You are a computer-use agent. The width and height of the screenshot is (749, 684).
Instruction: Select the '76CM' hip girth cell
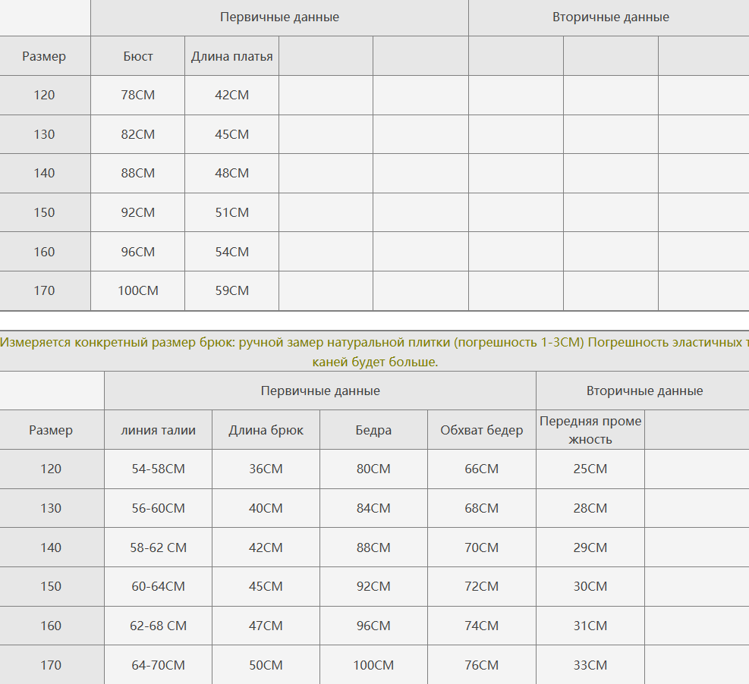481,665
